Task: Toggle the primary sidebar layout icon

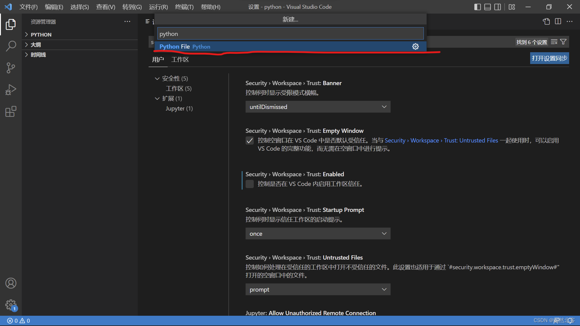Action: pyautogui.click(x=477, y=7)
